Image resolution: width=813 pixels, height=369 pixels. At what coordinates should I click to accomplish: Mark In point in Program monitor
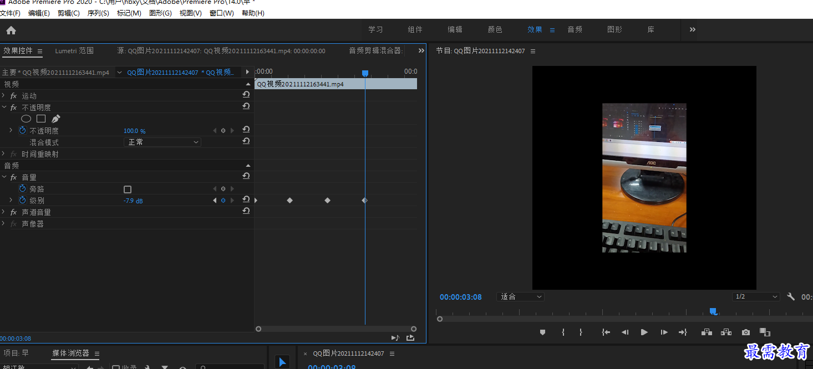pos(563,332)
